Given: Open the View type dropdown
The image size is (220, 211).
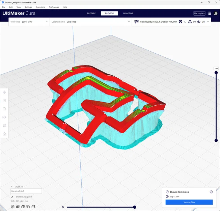Looking at the screenshot, I should 29,22.
